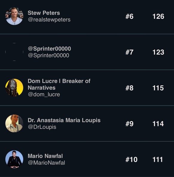Open the @realstewpeters handle

coord(49,20)
